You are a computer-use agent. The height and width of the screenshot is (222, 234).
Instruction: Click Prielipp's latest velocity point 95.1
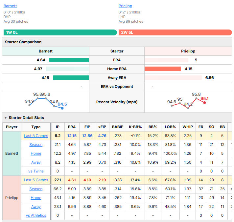205,103
